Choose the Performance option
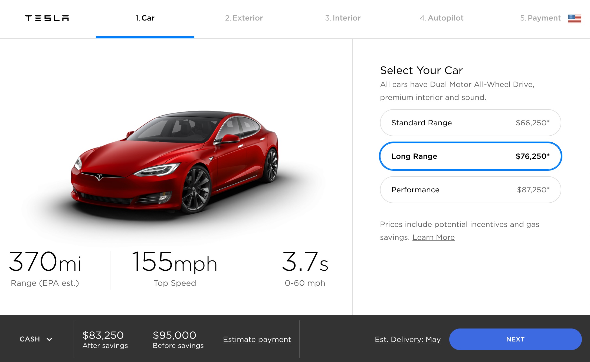The image size is (590, 362). 470,190
